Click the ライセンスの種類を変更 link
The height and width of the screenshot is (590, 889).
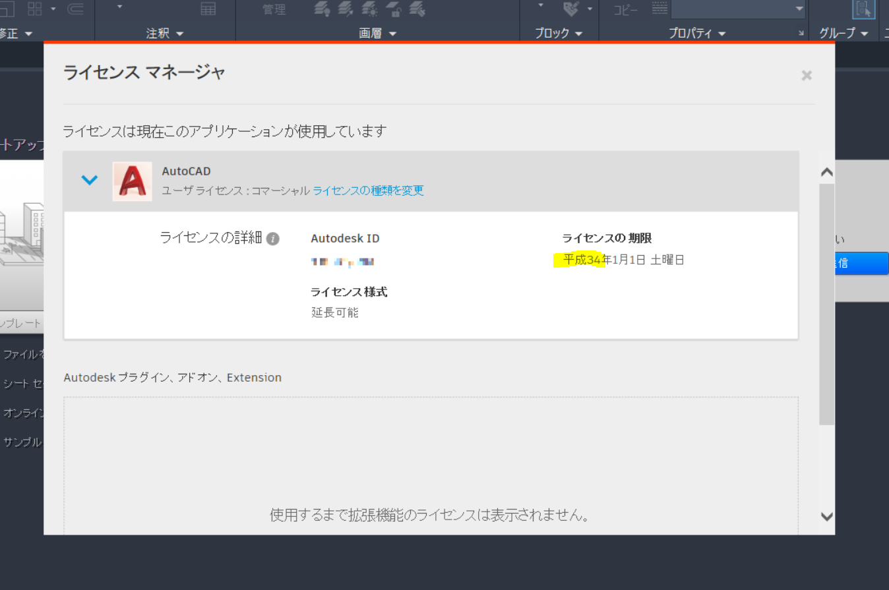point(368,191)
